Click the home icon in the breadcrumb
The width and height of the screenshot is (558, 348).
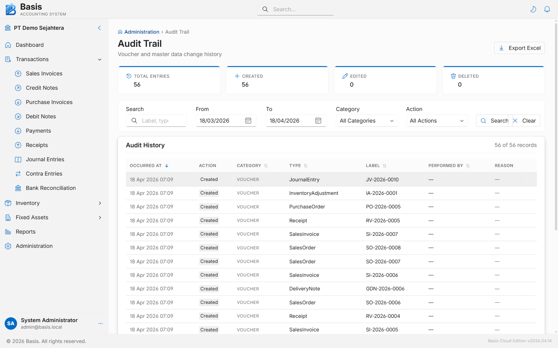click(x=121, y=32)
